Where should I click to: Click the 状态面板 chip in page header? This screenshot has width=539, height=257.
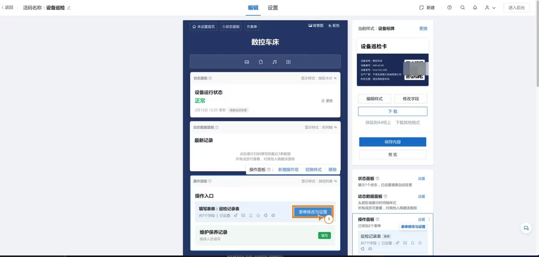tap(231, 26)
